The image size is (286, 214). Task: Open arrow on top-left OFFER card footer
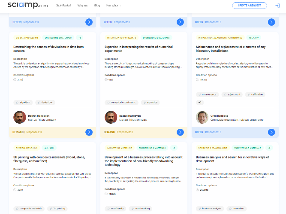pos(89,22)
